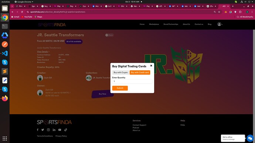This screenshot has height=143, width=255.
Task: Open the Facebook icon in the footer
Action: click(x=38, y=130)
